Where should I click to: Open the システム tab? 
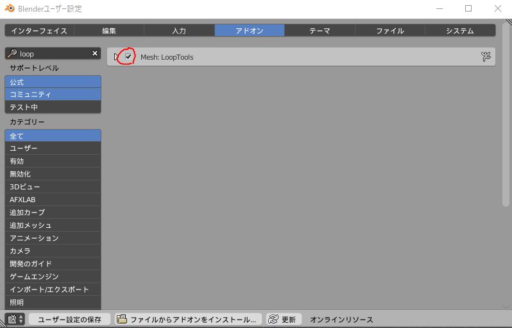tap(460, 31)
